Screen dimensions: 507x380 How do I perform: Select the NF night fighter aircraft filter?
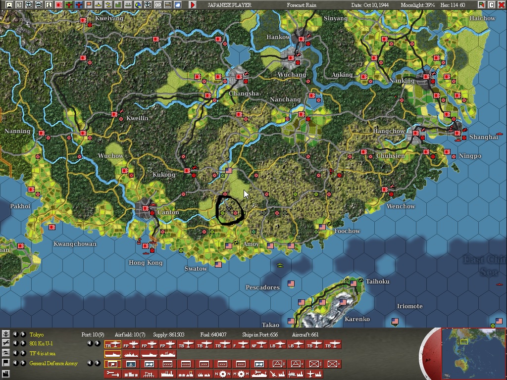(259, 344)
